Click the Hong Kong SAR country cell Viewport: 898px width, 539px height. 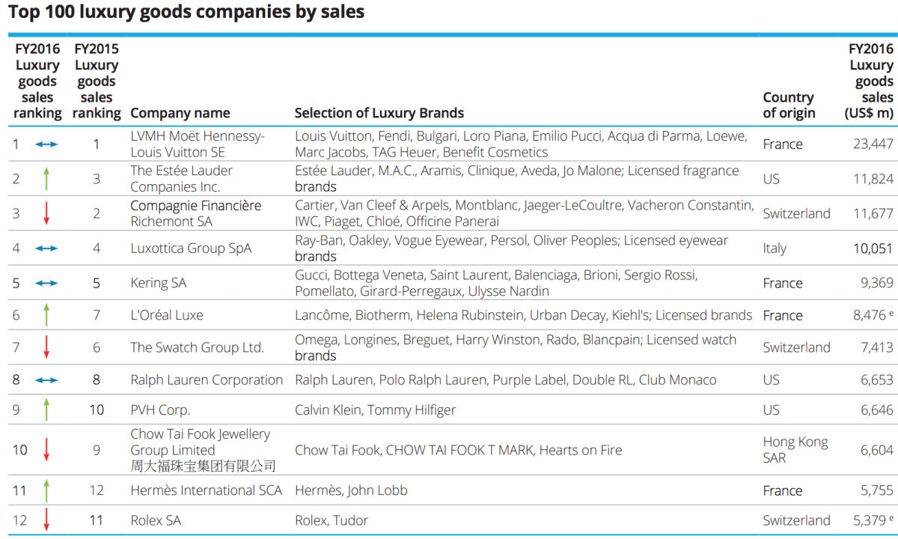click(795, 449)
